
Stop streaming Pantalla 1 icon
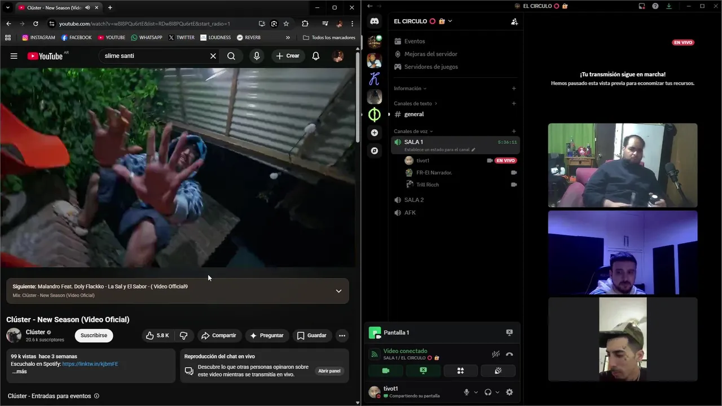pos(509,333)
